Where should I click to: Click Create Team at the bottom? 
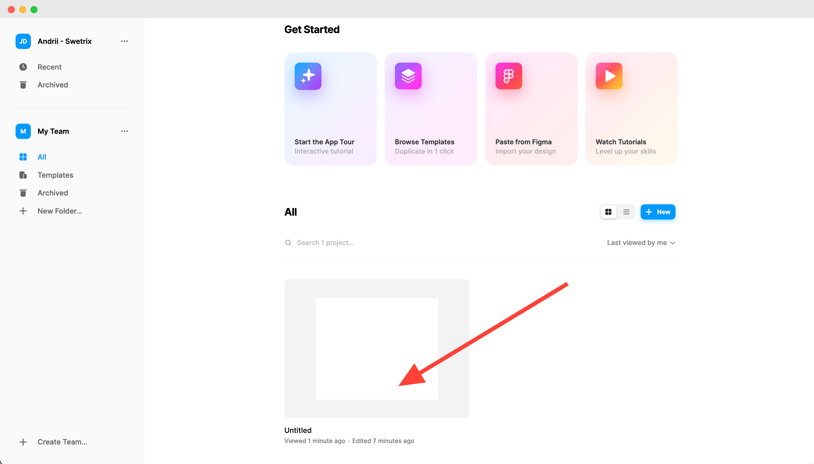click(x=62, y=442)
